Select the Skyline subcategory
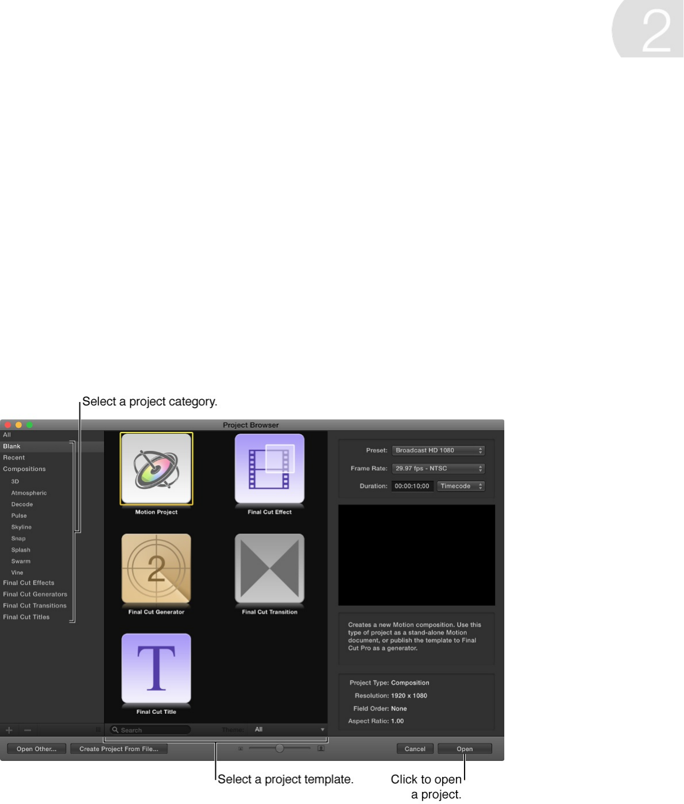This screenshot has width=684, height=804. 21,527
